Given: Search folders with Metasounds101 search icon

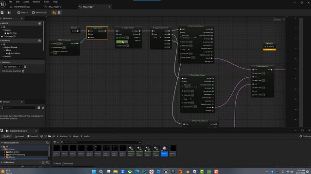Looking at the screenshot, I should [48, 143].
